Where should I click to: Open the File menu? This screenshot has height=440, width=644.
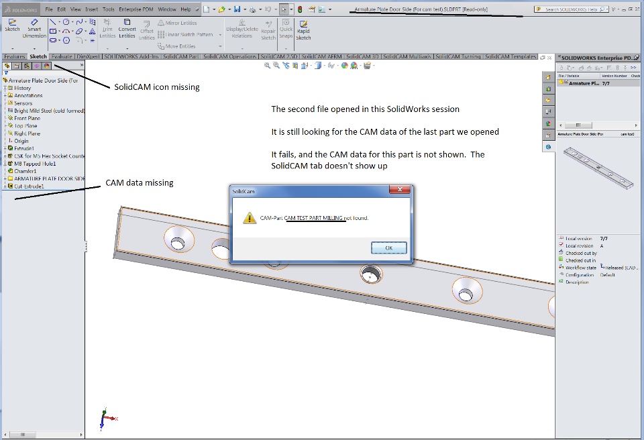coord(49,9)
